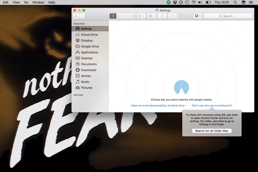Image resolution: width=258 pixels, height=172 pixels.
Task: Click the Dropbox menu bar icon
Action: (x=175, y=2)
